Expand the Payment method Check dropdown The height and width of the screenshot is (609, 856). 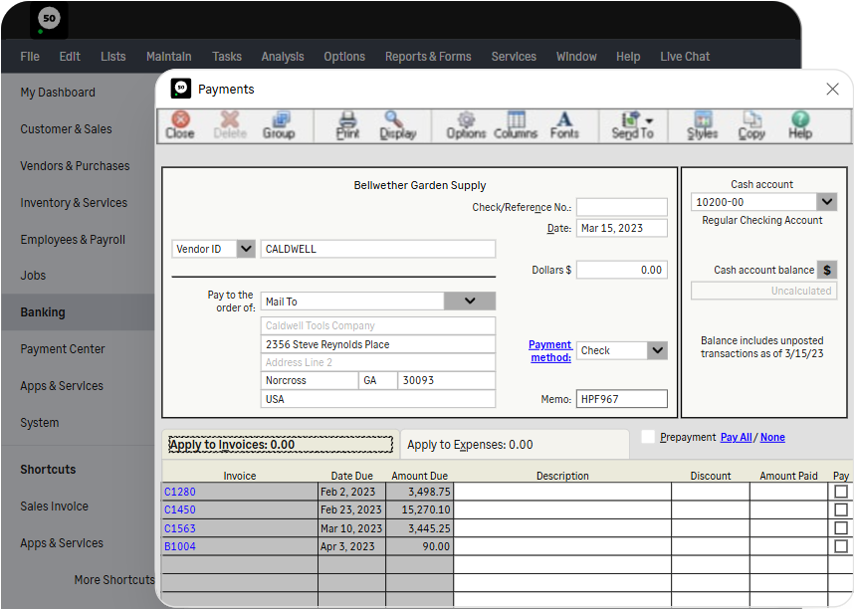coord(657,350)
